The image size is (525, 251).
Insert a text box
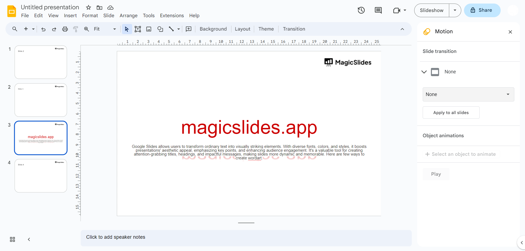click(138, 29)
